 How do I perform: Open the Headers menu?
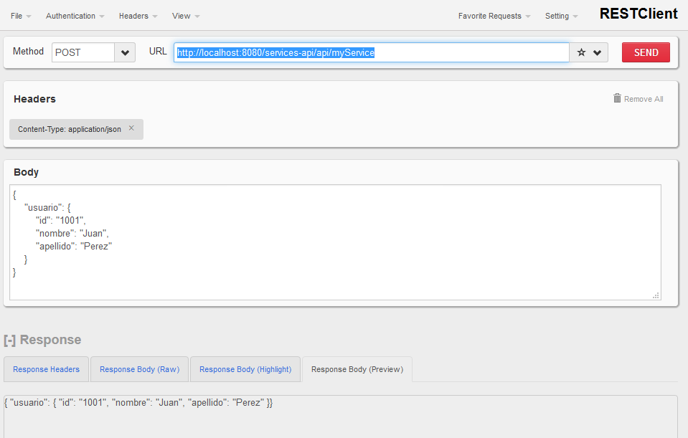coord(138,16)
